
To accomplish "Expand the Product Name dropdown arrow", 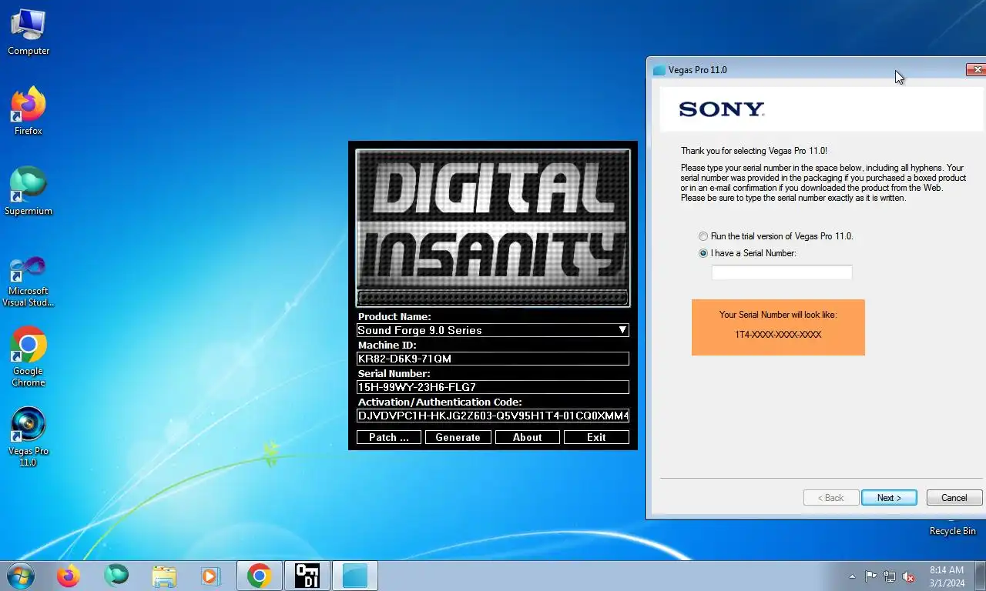I will (x=622, y=330).
